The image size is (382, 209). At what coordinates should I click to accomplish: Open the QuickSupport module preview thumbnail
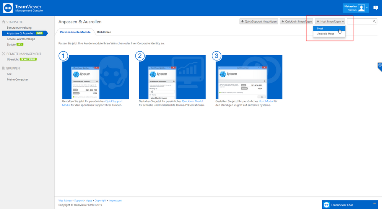96,77
